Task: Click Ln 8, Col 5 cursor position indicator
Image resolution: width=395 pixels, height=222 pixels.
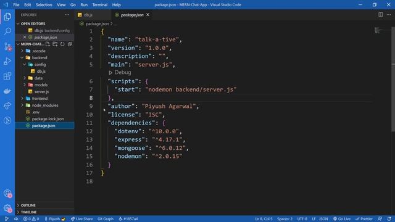Action: pos(264,219)
